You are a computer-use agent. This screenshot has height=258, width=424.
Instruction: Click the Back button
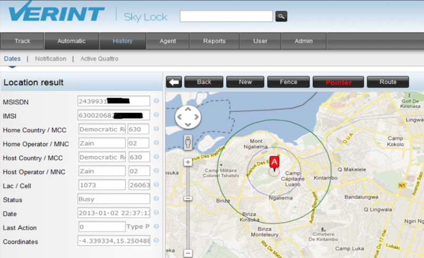(204, 82)
